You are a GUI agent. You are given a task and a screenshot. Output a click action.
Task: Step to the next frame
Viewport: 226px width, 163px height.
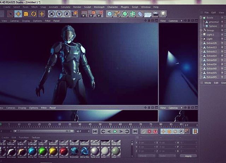(x=121, y=131)
